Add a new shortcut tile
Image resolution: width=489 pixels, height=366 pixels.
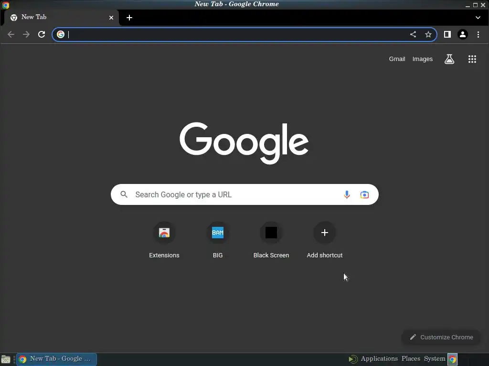325,240
